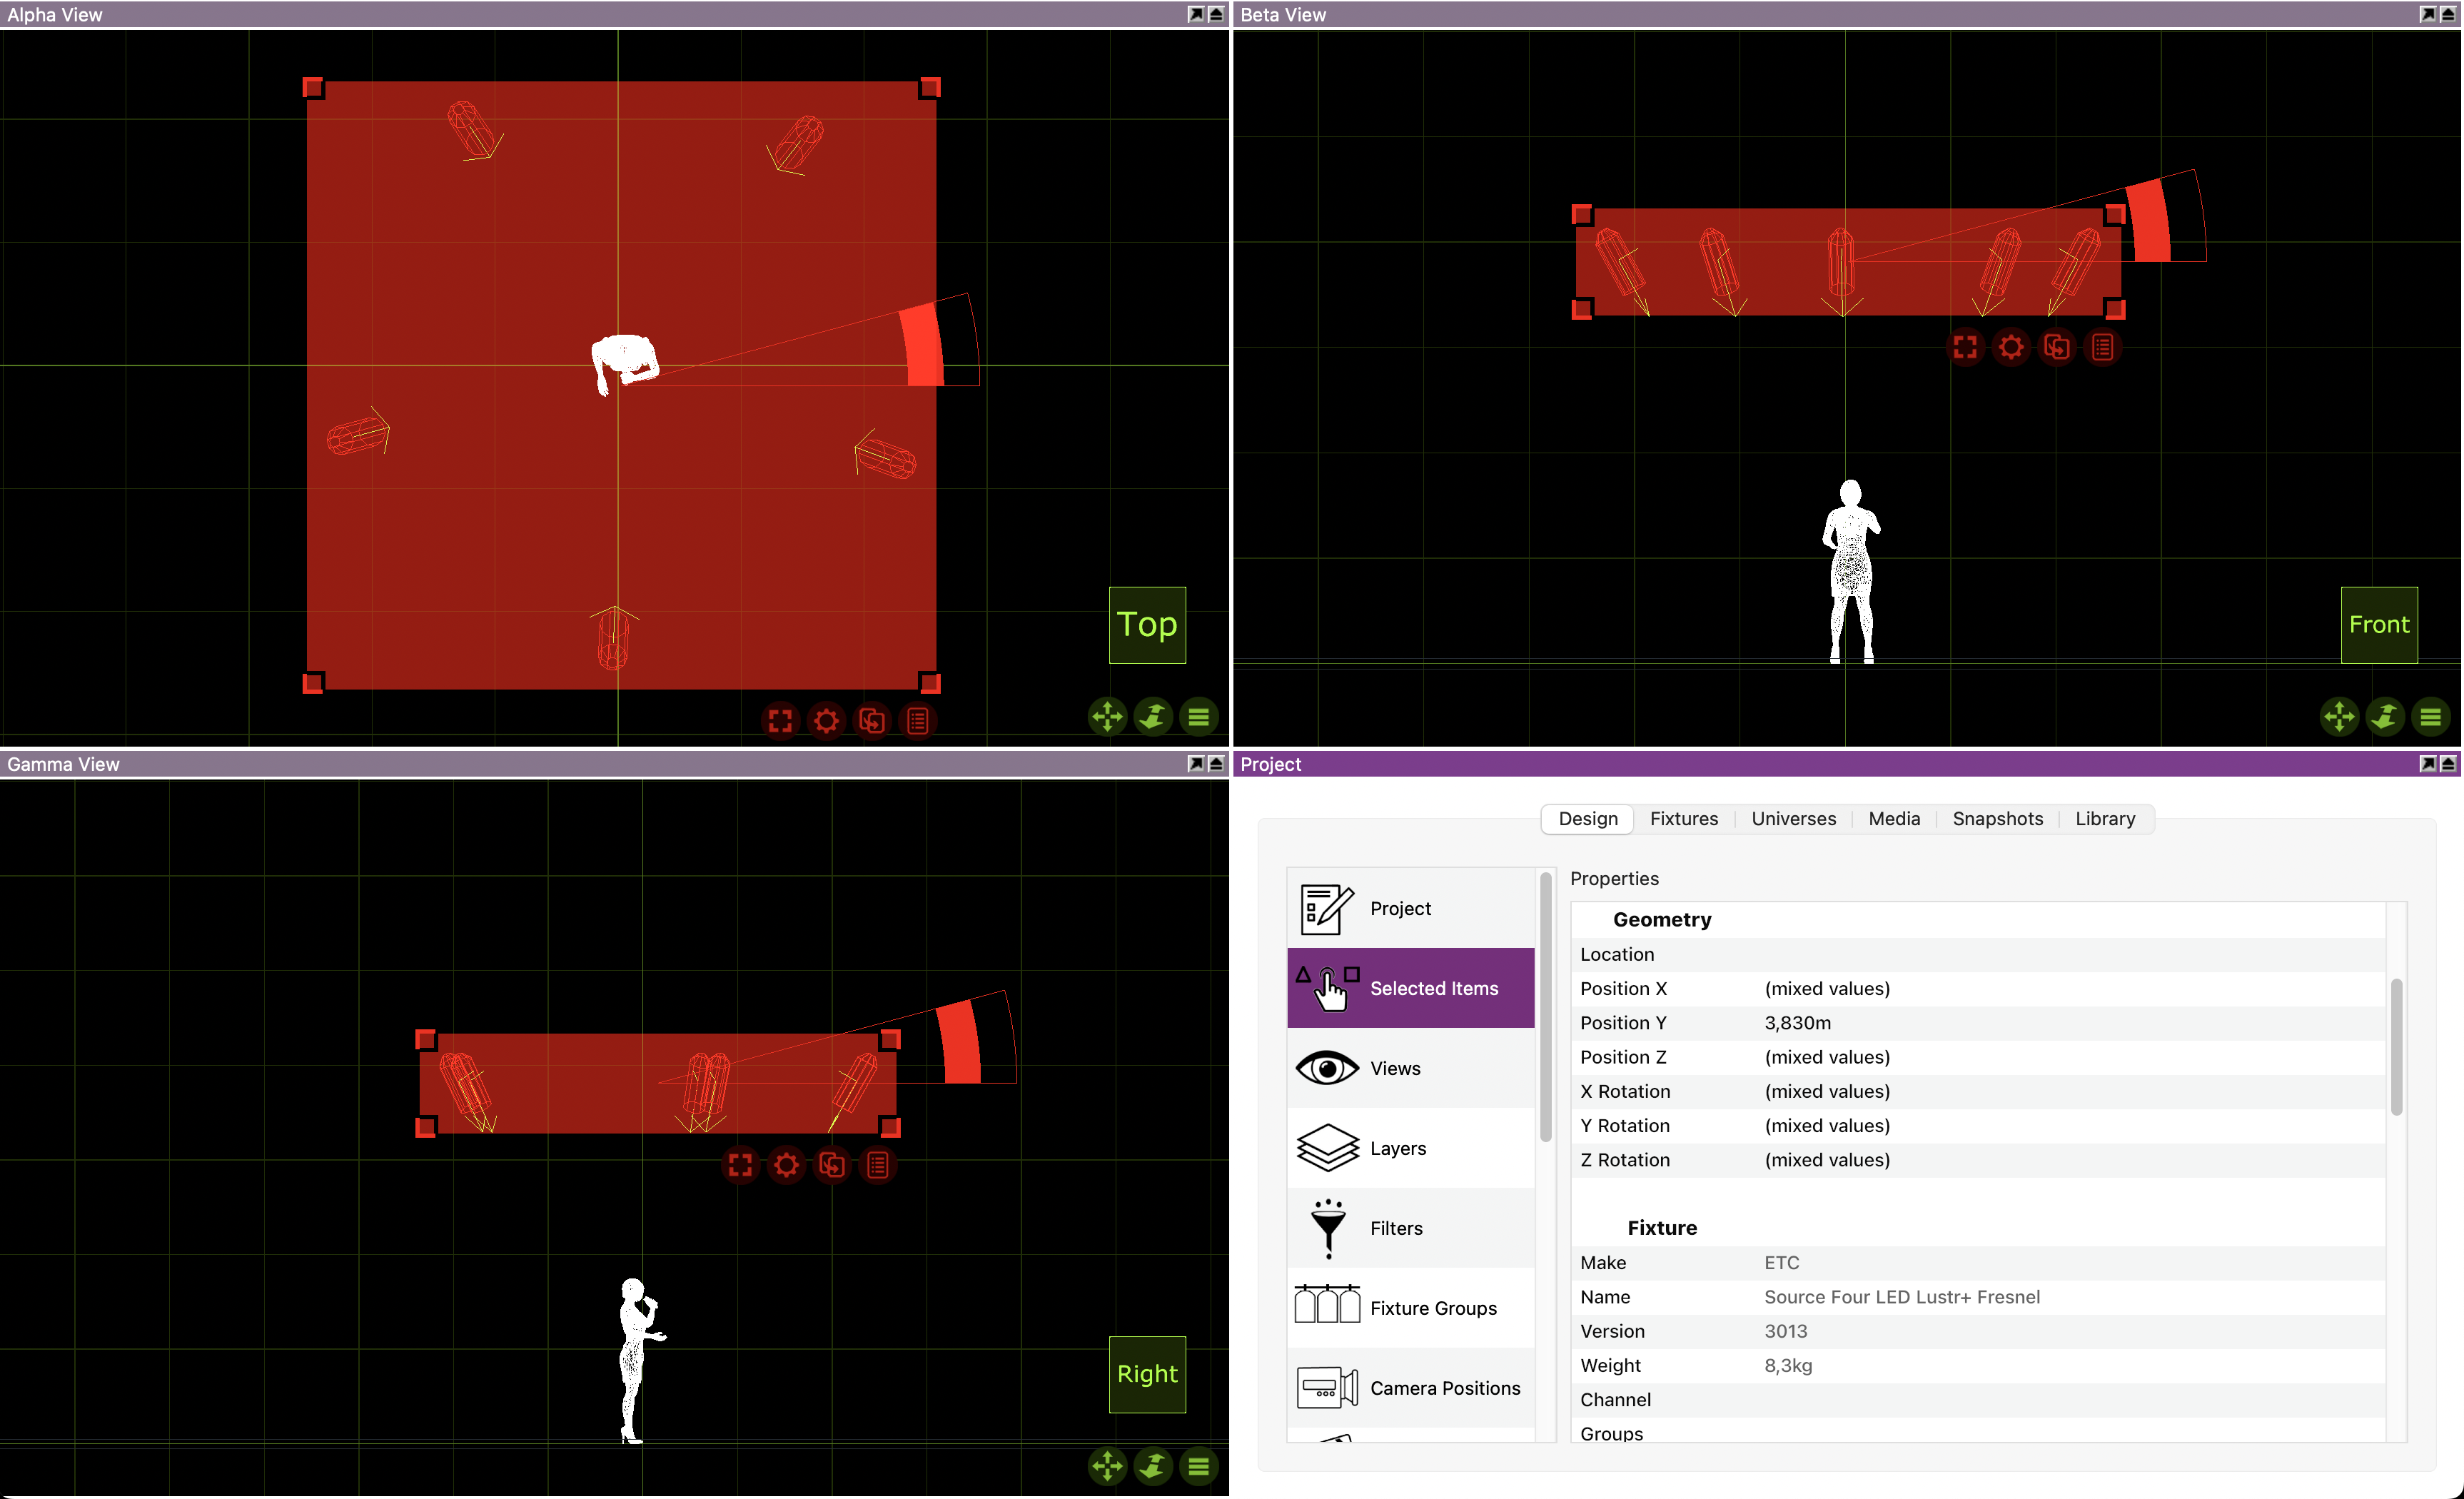Click the green orbit arrow icon in Gamma View

click(1153, 1466)
